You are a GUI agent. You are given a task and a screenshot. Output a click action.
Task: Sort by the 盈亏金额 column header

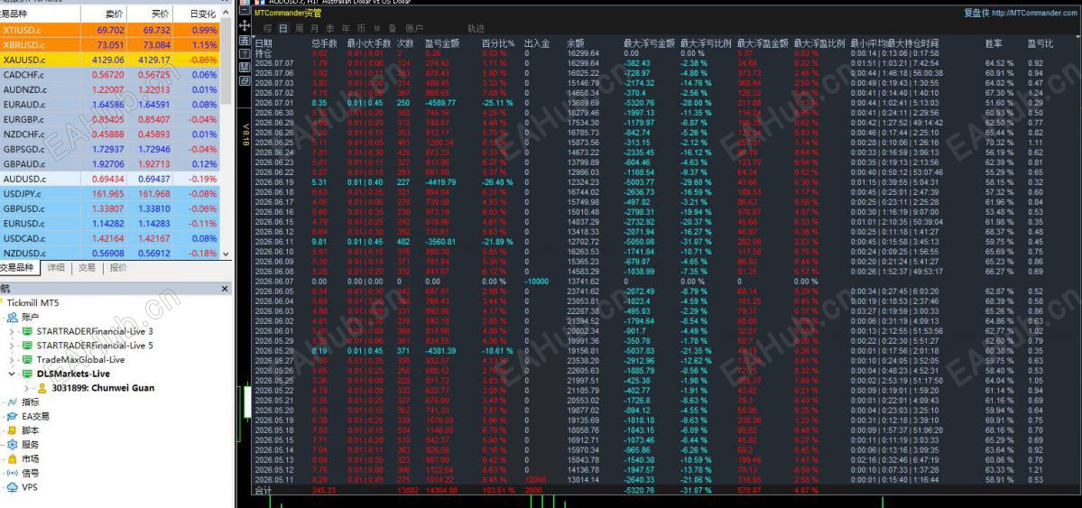442,42
